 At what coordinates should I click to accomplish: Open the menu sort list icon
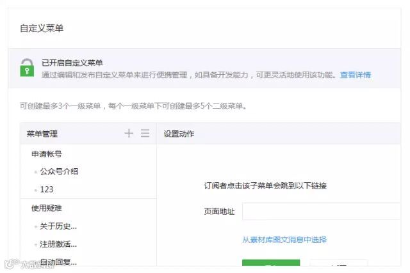point(145,134)
